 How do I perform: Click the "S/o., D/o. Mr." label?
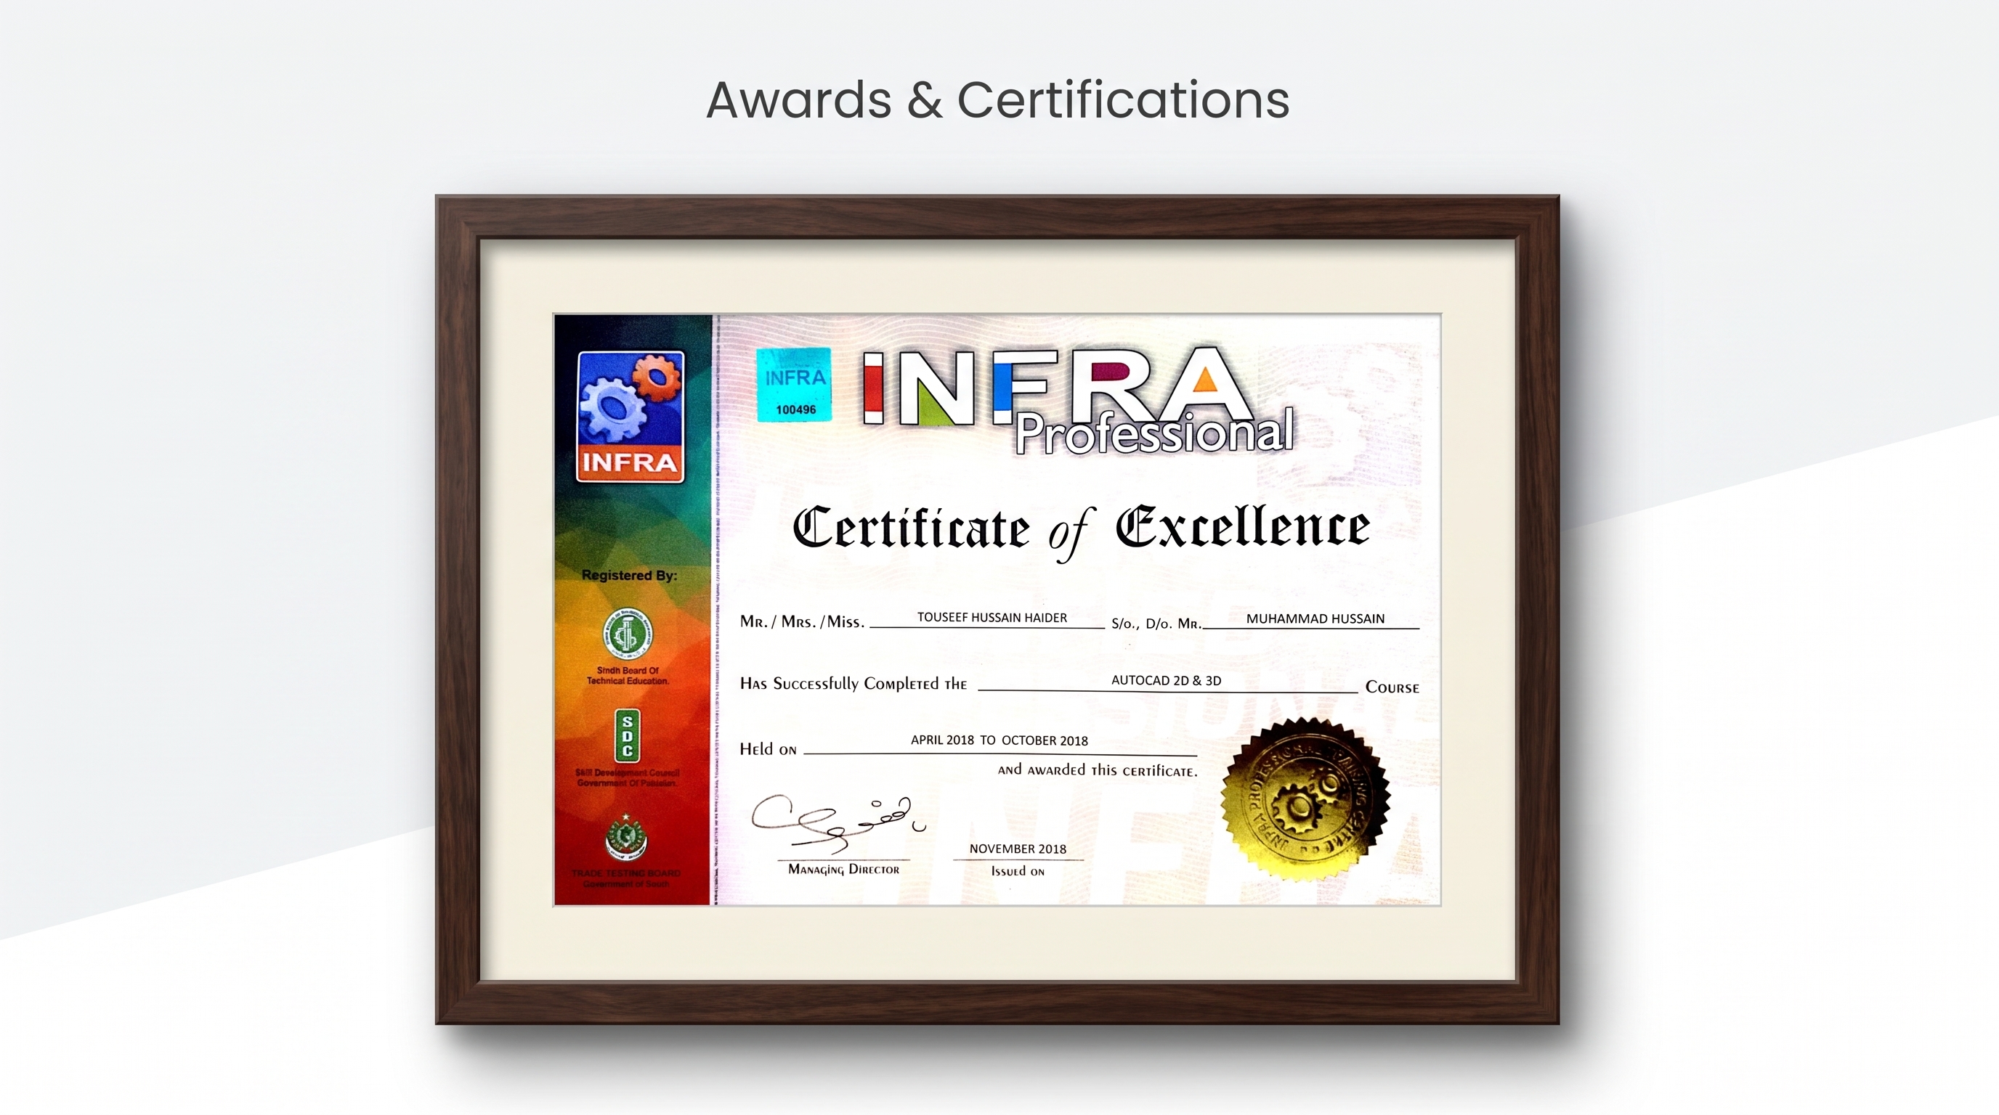(x=1156, y=623)
